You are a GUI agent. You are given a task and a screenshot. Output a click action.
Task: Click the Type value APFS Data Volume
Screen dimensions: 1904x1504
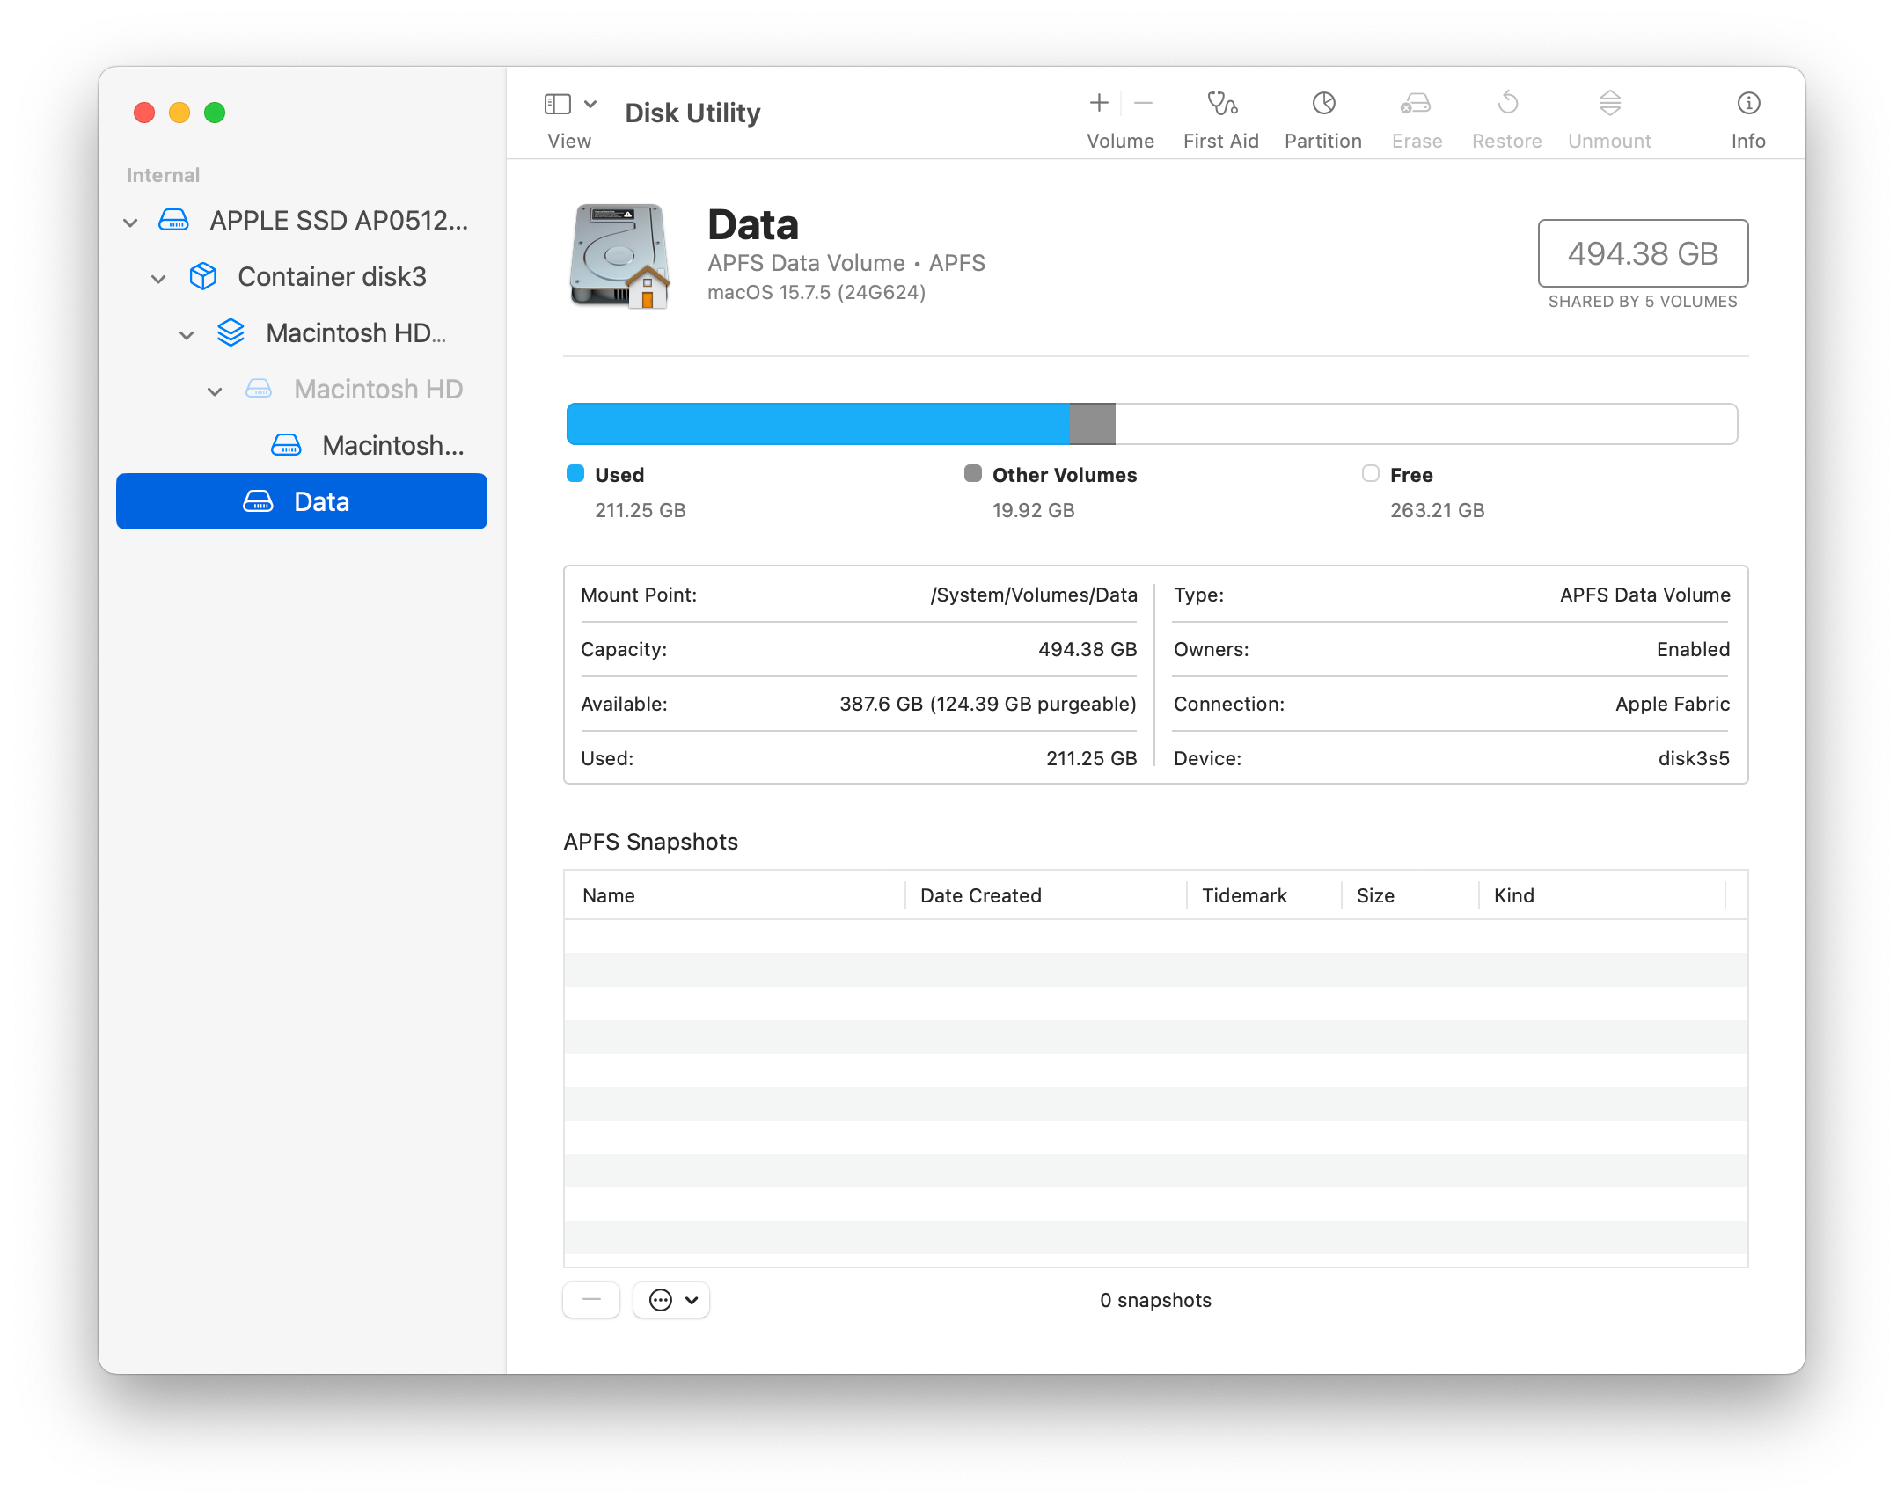tap(1645, 595)
